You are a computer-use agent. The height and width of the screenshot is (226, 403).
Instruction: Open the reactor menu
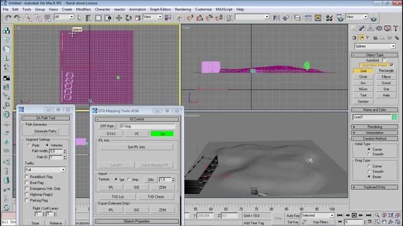point(120,9)
